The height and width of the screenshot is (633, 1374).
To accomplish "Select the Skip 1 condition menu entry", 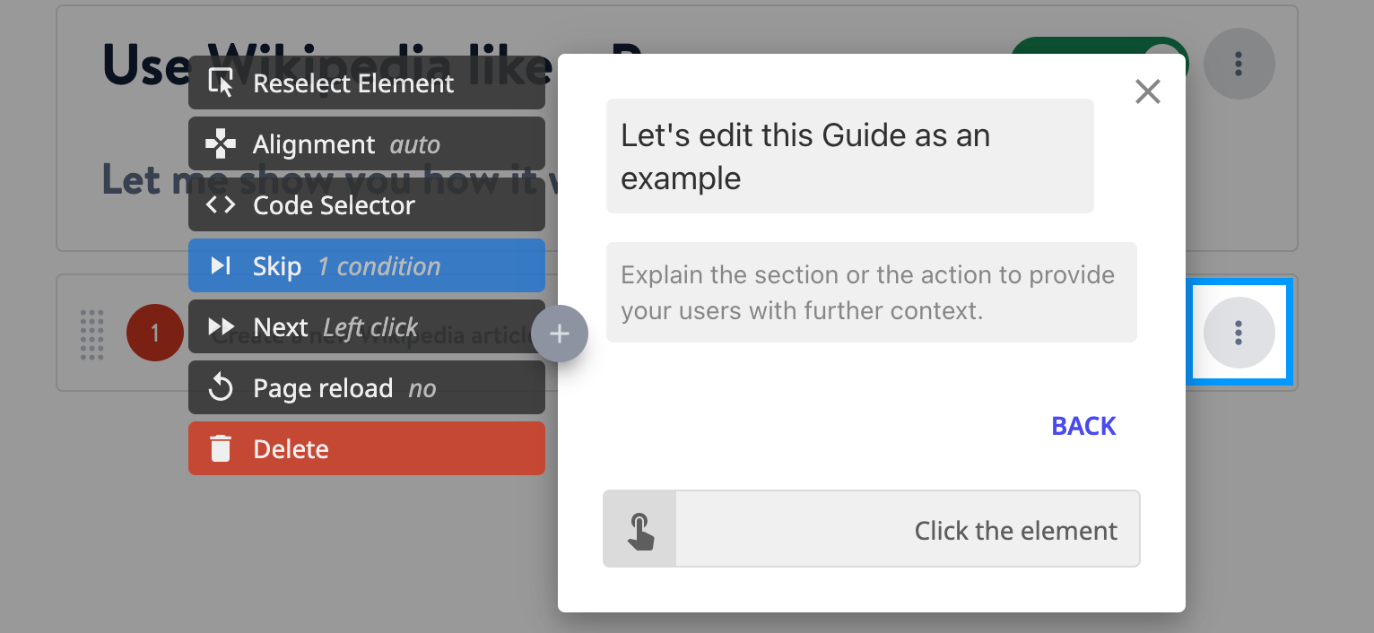I will click(x=366, y=266).
